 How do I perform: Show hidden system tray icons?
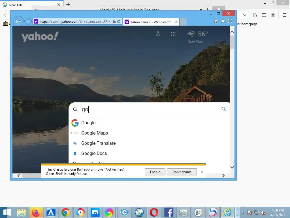(x=243, y=213)
